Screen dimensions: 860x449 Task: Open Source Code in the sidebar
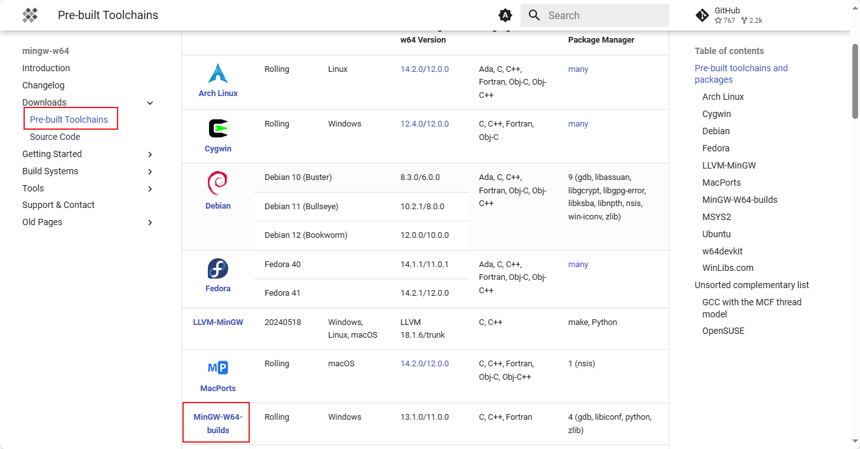[55, 137]
